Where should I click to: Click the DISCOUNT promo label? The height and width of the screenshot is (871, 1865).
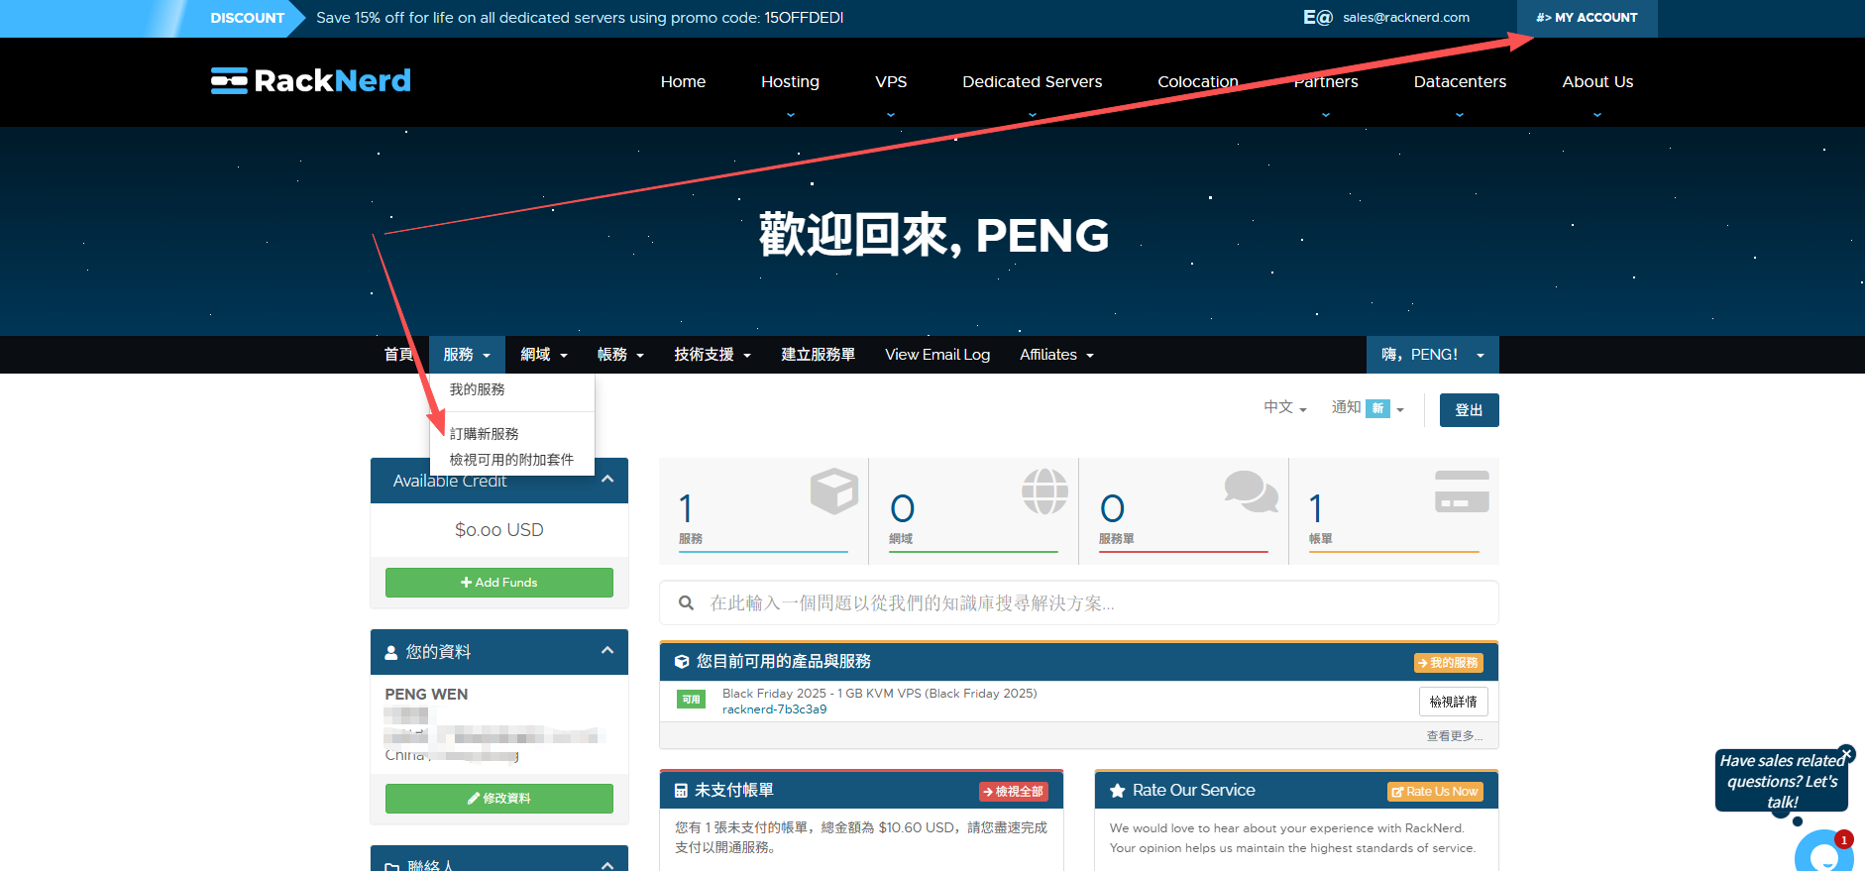[x=247, y=18]
